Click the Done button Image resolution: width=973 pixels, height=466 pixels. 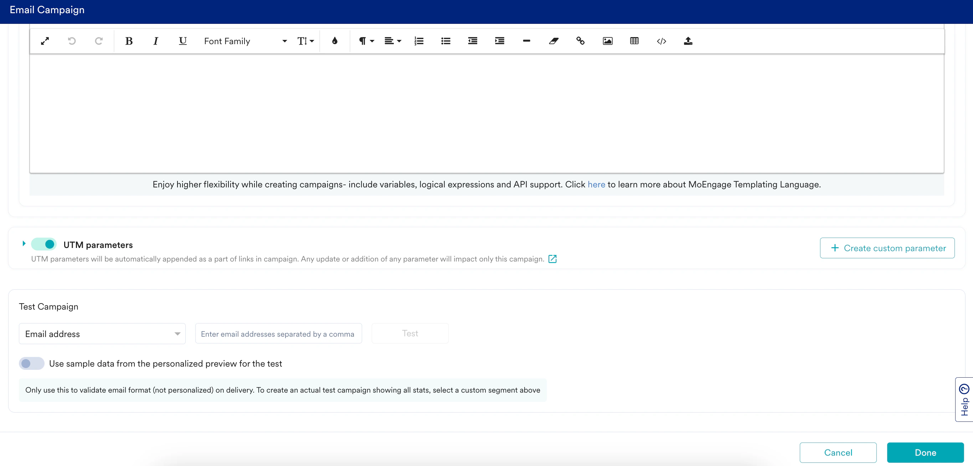pyautogui.click(x=925, y=452)
